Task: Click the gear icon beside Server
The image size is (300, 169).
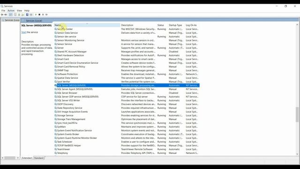Action: [56, 48]
